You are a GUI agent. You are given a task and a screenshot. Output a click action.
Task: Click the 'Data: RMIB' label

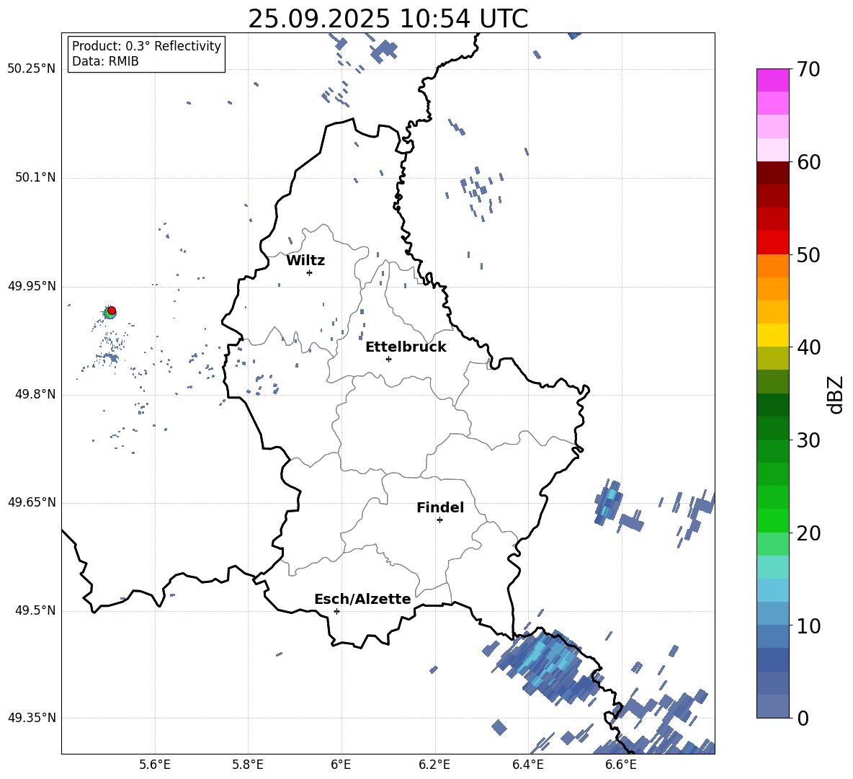point(105,61)
